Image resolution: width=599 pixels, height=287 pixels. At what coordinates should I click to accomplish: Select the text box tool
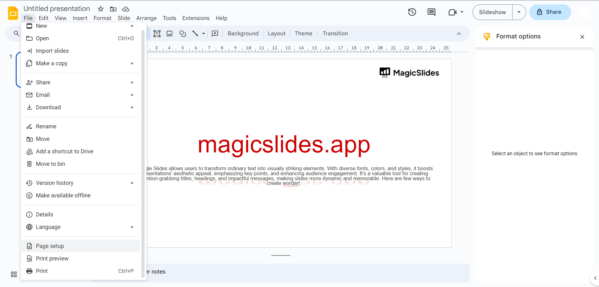coord(157,33)
